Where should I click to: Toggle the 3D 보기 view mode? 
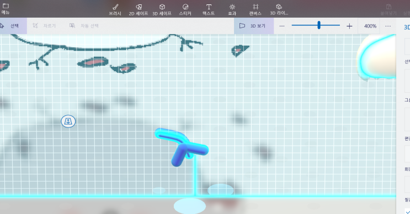click(254, 26)
